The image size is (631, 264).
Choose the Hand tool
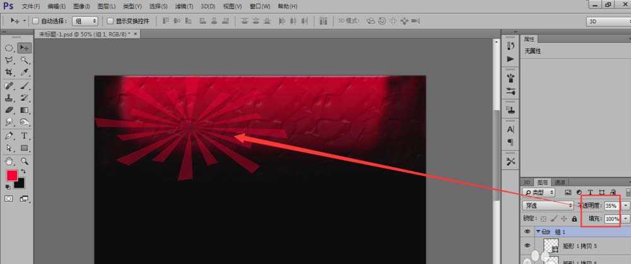9,161
